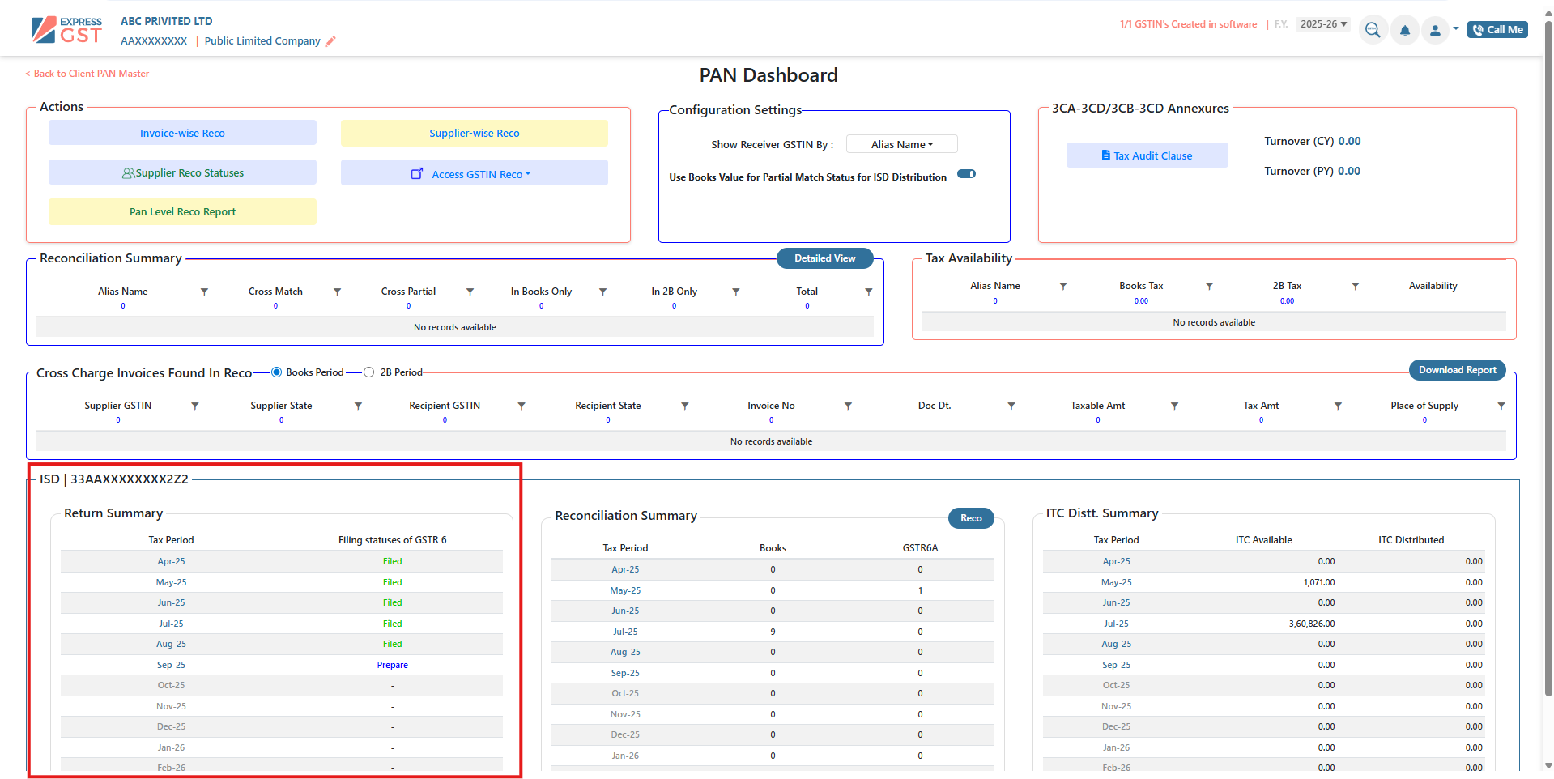Open notifications bell icon

[1405, 30]
